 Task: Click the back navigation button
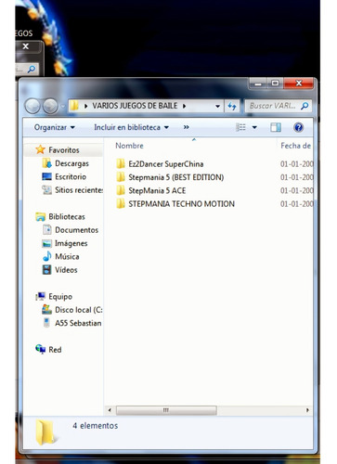pyautogui.click(x=32, y=106)
